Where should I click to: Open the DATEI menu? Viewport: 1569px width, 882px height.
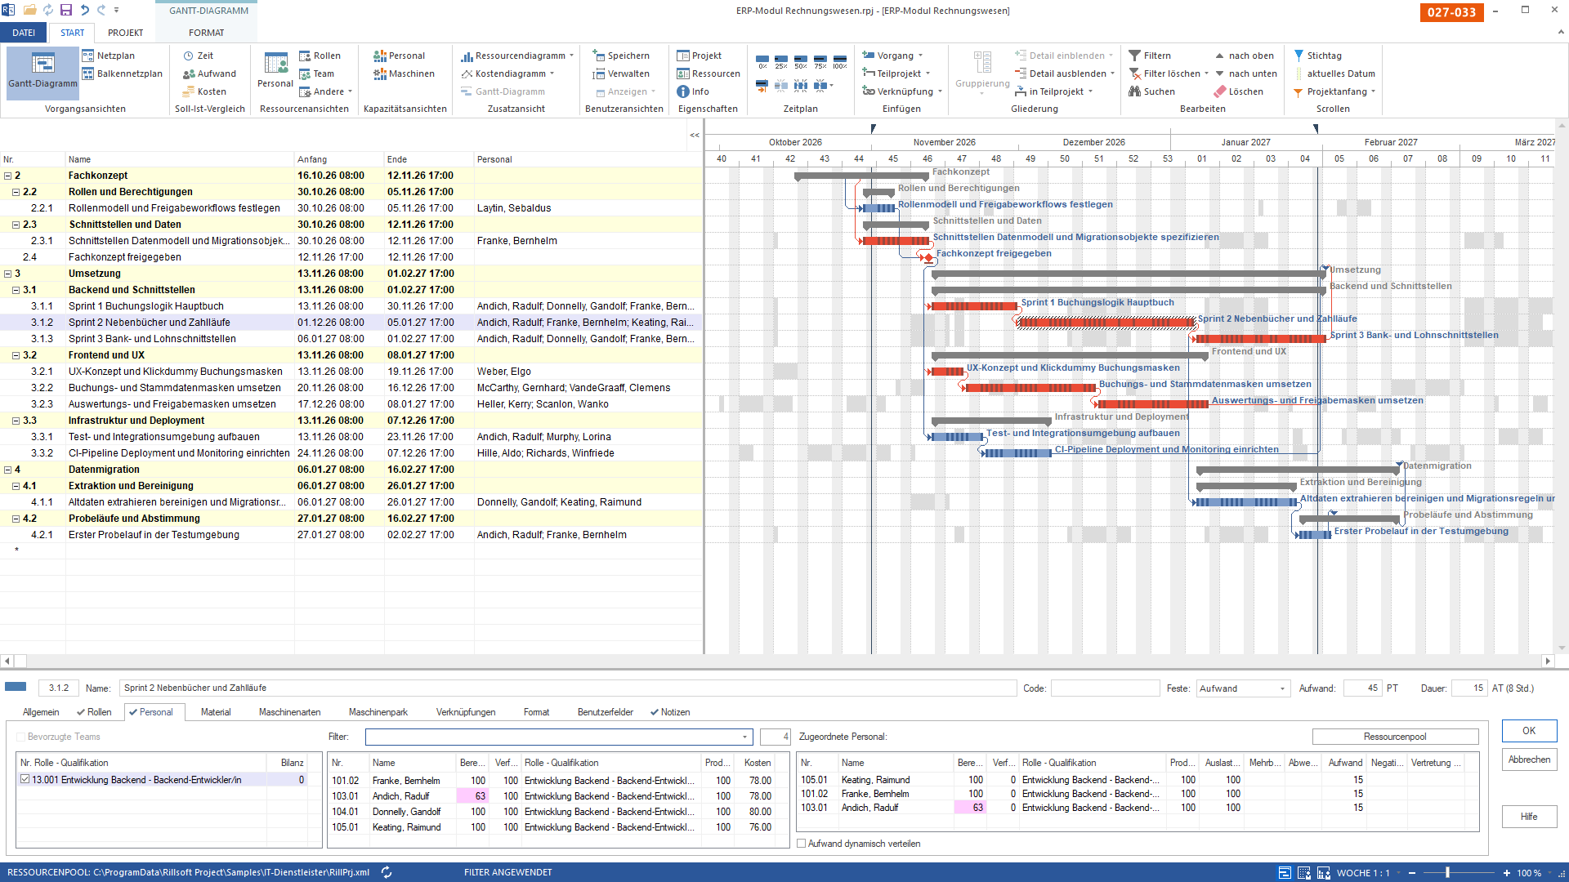[24, 33]
